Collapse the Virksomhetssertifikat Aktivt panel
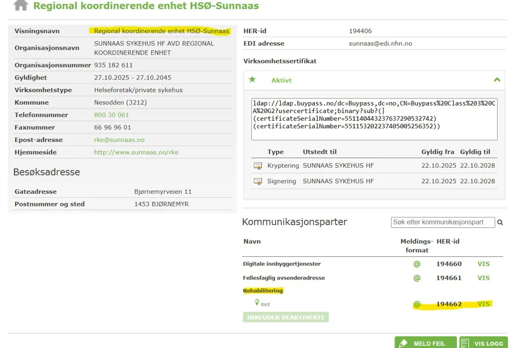522x348 pixels. 496,79
